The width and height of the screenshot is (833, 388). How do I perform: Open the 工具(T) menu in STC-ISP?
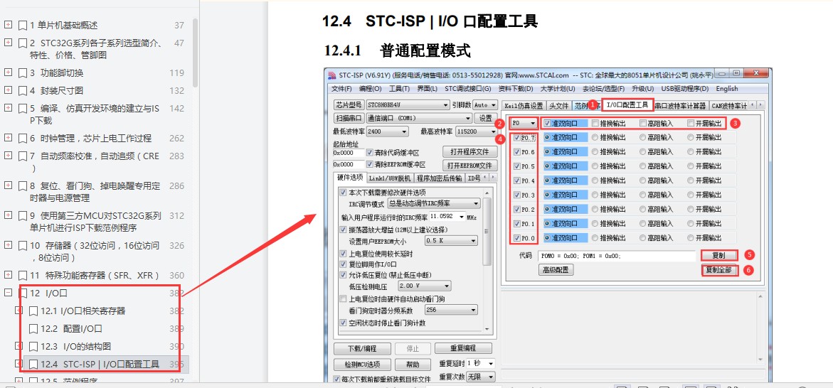tap(399, 89)
